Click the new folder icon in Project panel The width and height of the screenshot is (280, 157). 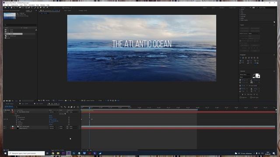(7, 101)
